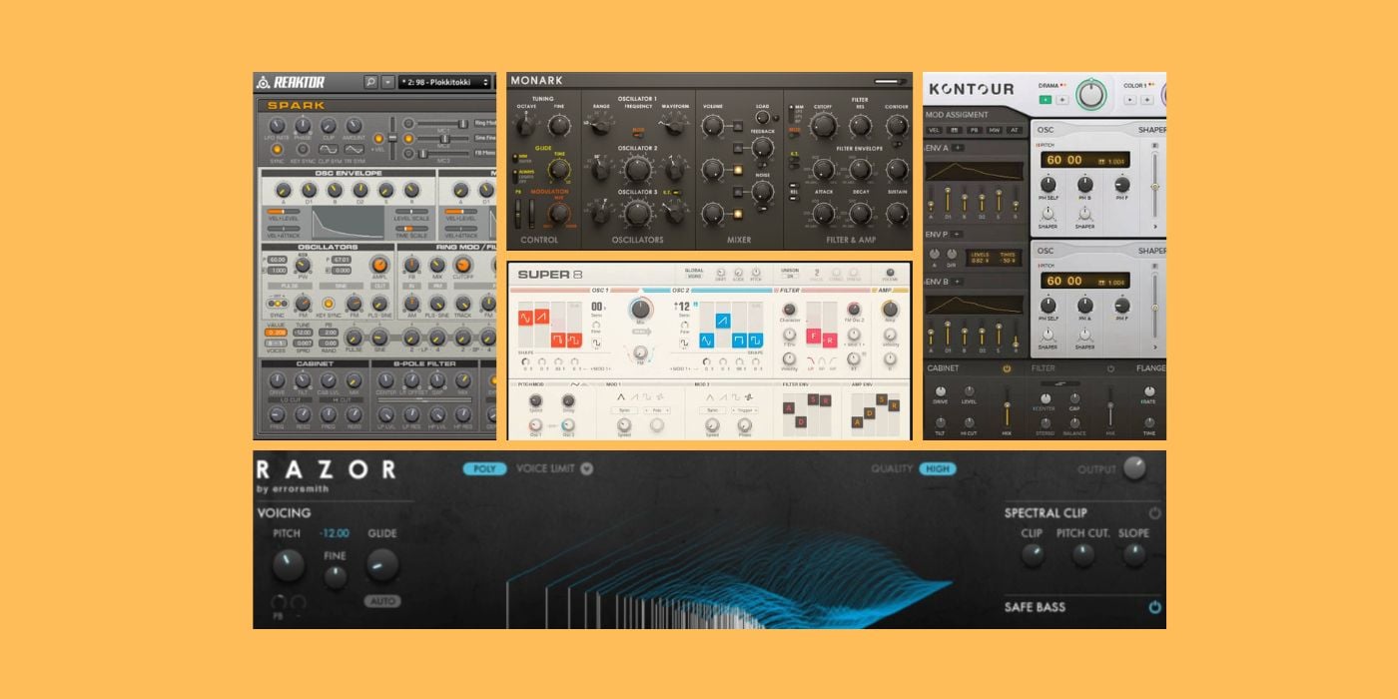Screen dimensions: 1398x699
Task: Click the Reaktor logo icon
Action: pos(263,82)
